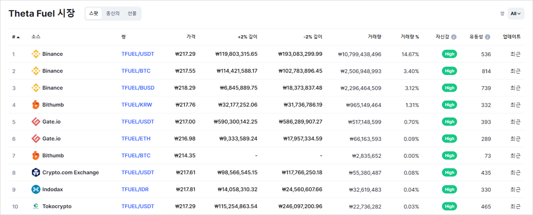
Task: Click the Indodax logo icon
Action: [x=36, y=190]
